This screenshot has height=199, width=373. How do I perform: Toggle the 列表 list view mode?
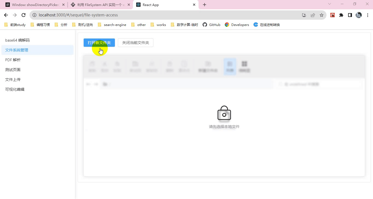[x=230, y=66]
